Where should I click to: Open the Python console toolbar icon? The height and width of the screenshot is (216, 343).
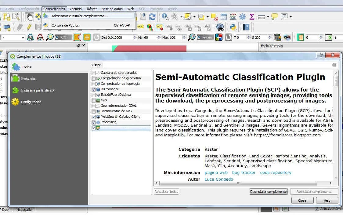(233, 27)
